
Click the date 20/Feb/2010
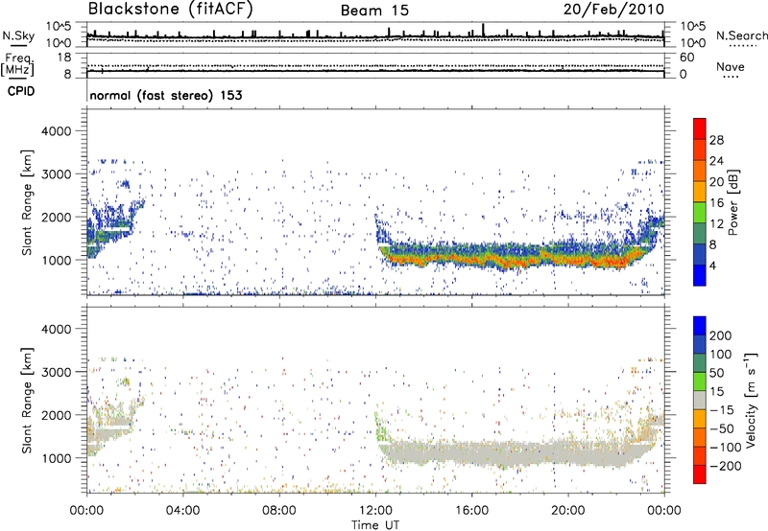(613, 9)
